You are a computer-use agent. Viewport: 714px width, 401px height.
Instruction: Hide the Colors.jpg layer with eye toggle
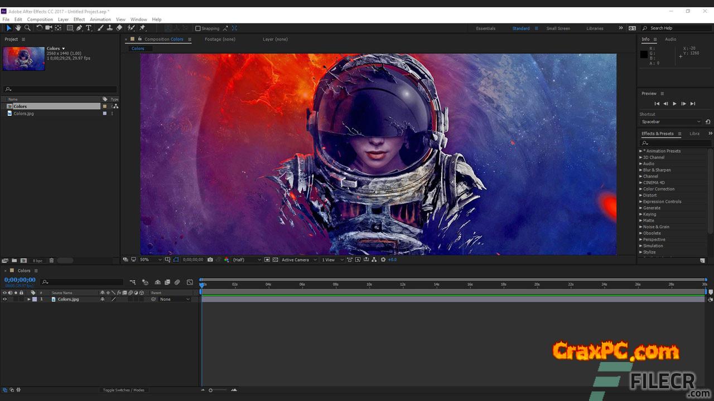tap(4, 299)
